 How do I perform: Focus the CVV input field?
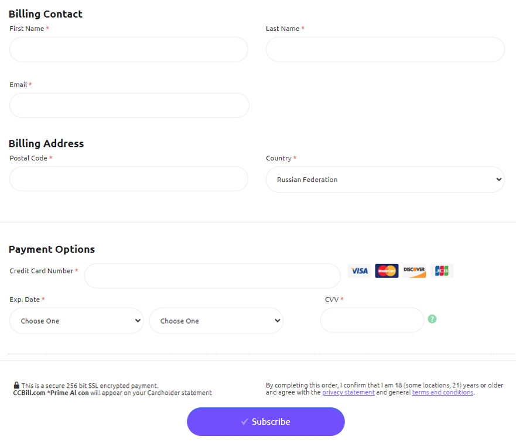[x=372, y=320]
